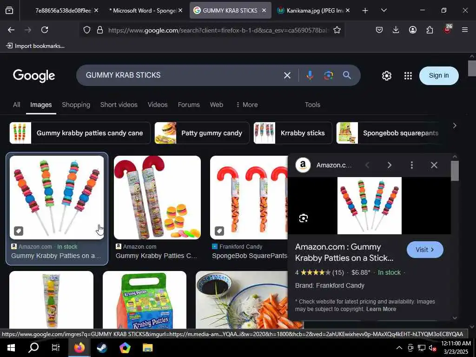Open the Frankford Candy SpongeBob thumbnail
Image resolution: width=476 pixels, height=357 pixels.
(249, 197)
